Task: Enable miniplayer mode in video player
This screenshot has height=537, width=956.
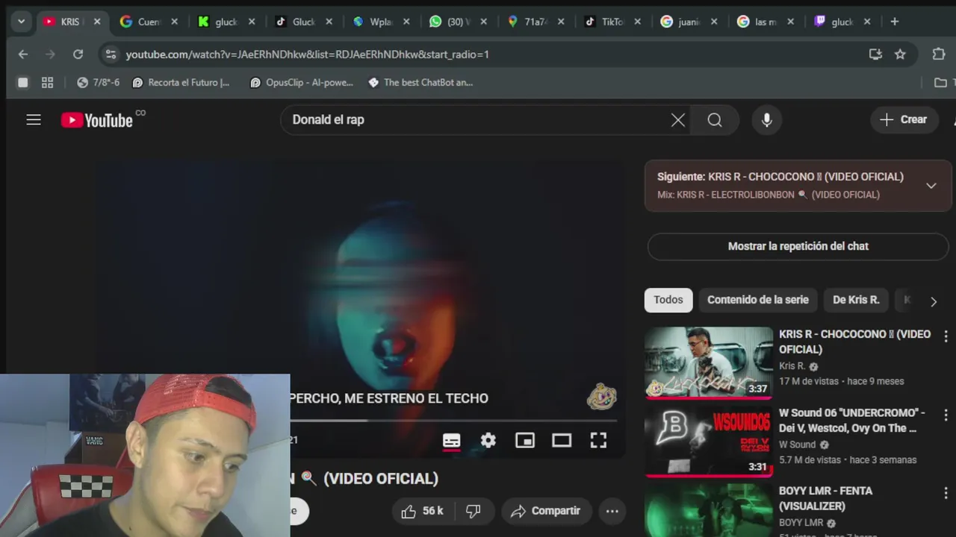Action: click(x=525, y=441)
